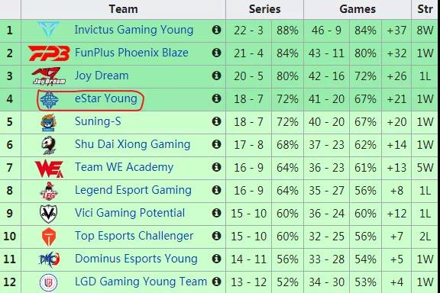Select the Games column header
This screenshot has width=440, height=293.
357,9
